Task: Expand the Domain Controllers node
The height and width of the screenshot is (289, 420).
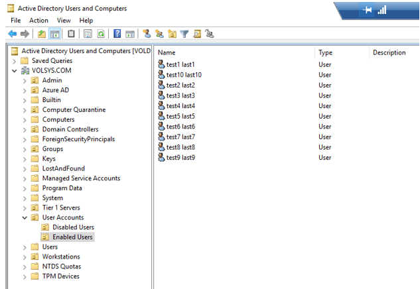Action: [25, 129]
